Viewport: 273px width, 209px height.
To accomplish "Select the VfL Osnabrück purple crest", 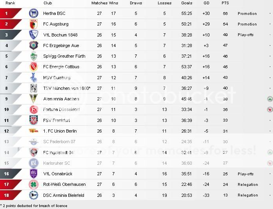I will (x=34, y=174).
